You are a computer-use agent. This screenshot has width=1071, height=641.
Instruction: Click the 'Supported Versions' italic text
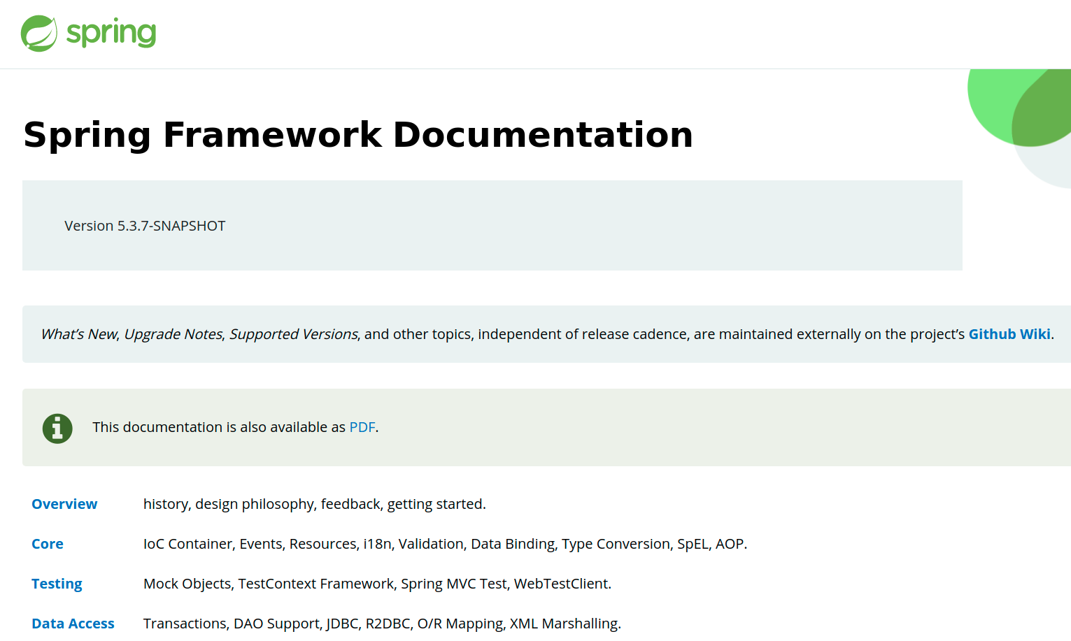point(294,334)
